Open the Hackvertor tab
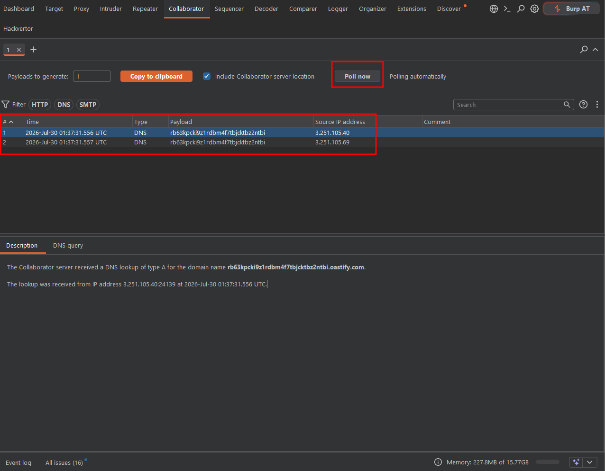 (x=18, y=29)
